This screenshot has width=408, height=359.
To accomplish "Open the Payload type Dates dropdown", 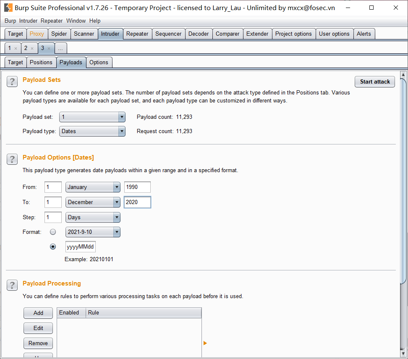I will [x=92, y=131].
